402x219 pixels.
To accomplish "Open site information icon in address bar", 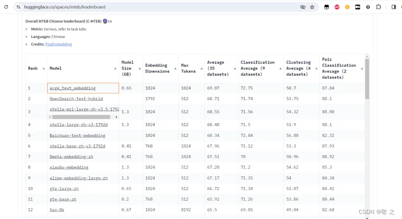I will point(18,7).
